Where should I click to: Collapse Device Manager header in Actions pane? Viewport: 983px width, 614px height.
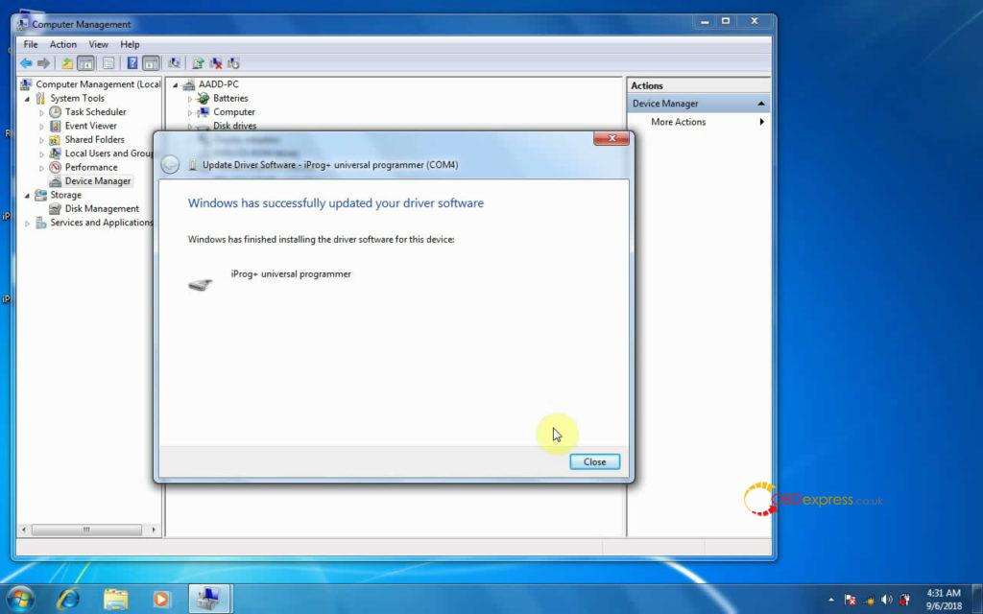(x=760, y=104)
